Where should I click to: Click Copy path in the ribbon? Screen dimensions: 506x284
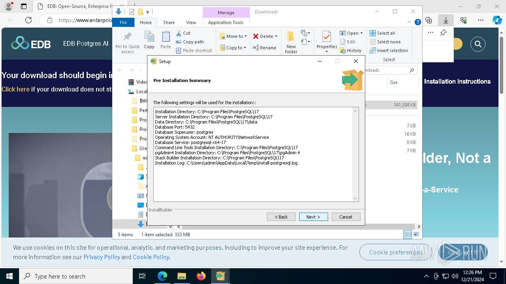click(x=190, y=42)
